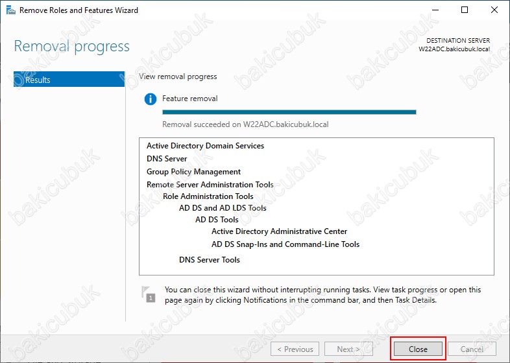Select AD DS Snap-Ins and Command-Line Tools
Screen dimensions: 510x363
285,244
